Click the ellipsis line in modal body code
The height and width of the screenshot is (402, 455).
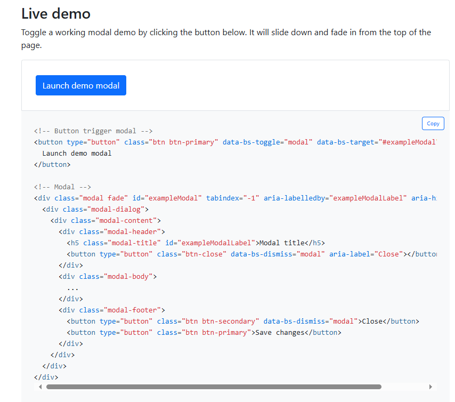click(x=72, y=289)
